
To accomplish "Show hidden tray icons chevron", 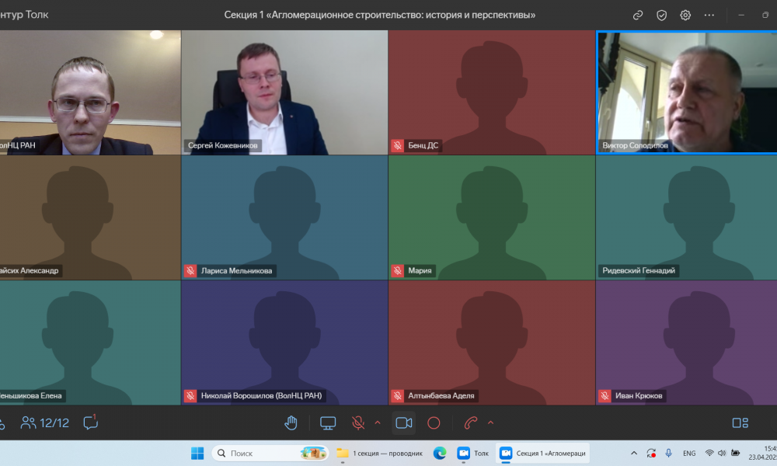I will click(x=634, y=453).
